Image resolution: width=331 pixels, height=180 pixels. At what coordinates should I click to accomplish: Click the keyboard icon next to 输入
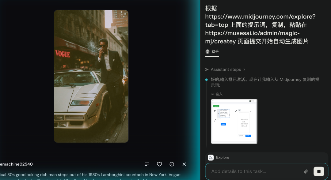pyautogui.click(x=212, y=94)
